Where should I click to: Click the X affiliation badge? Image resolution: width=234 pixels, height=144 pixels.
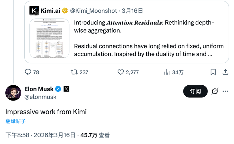click(x=66, y=89)
